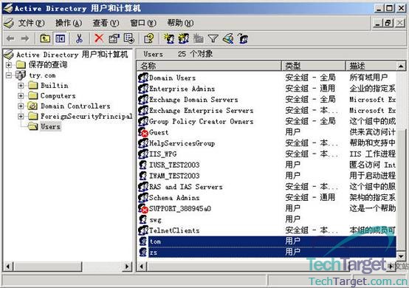Expand the Domain Controllers node

[21, 106]
